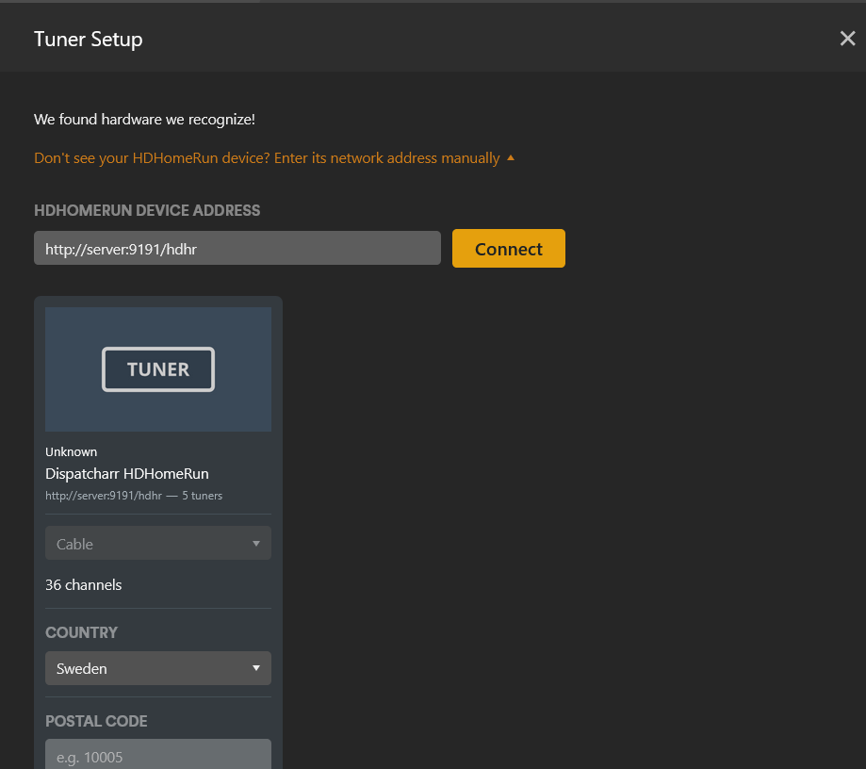
Task: Click the TUNER device thumbnail image
Action: (157, 368)
